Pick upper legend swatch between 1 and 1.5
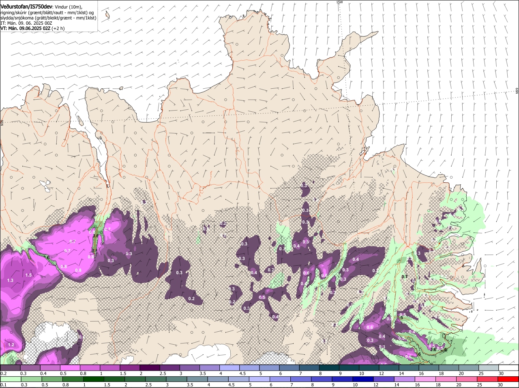This screenshot has width=519, height=388. (110, 368)
